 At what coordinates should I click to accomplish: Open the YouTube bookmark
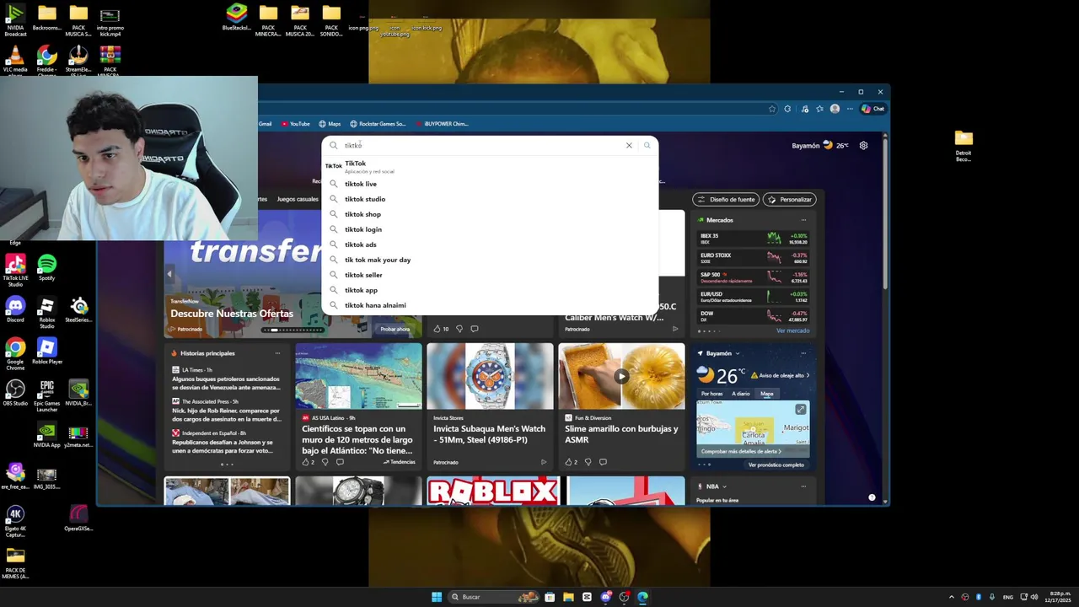click(x=296, y=124)
